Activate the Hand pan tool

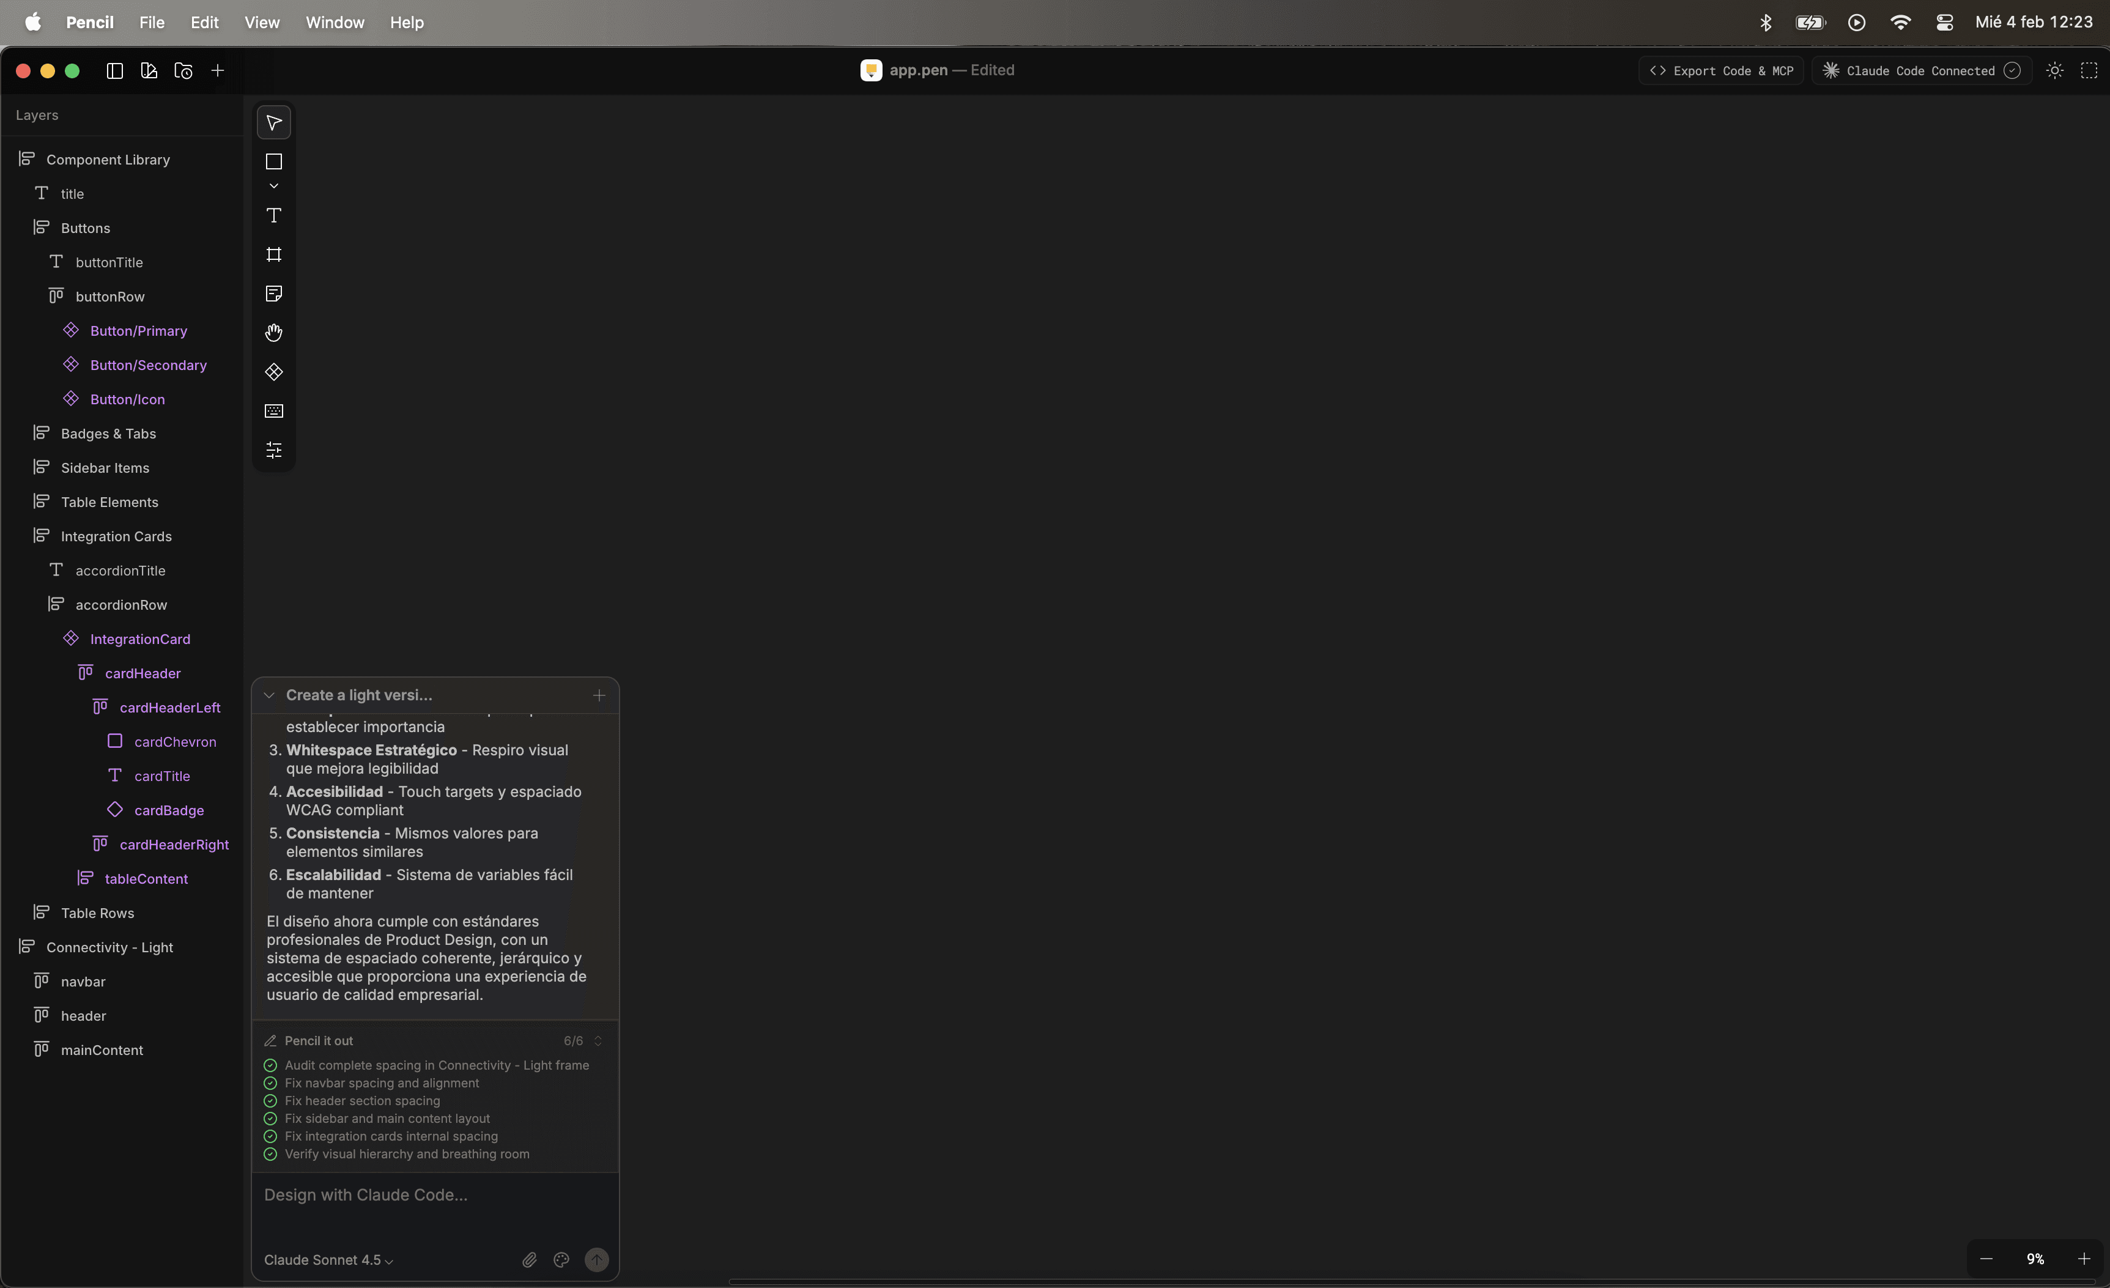point(274,332)
